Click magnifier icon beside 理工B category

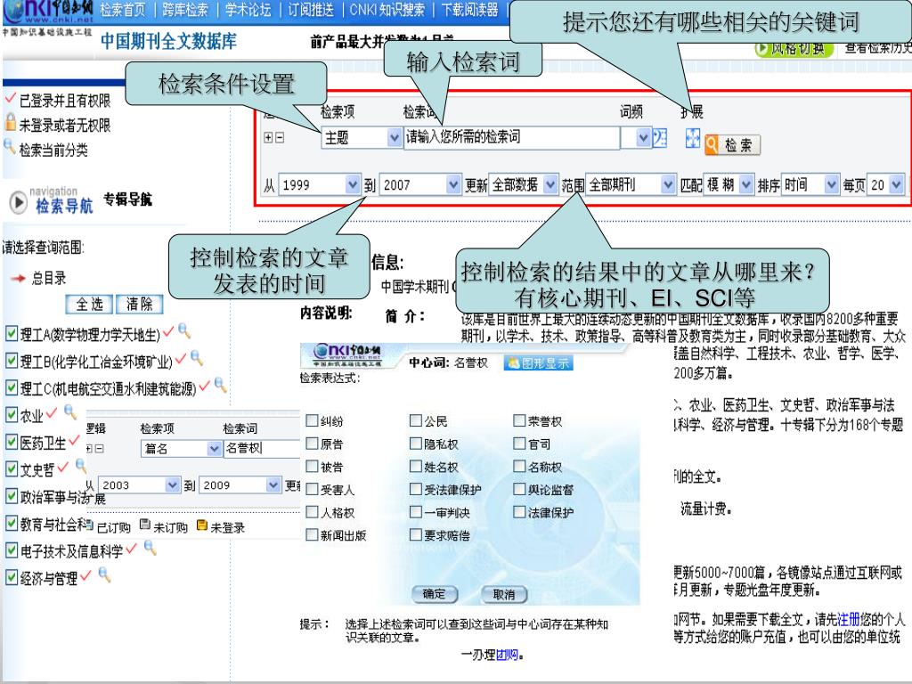point(197,358)
